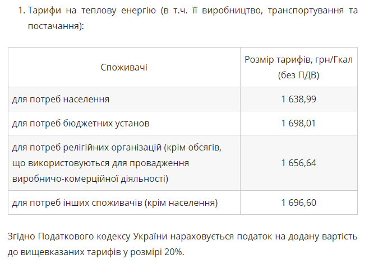Click the word 'транспортування' in the heading
The height and width of the screenshot is (273, 369).
[306, 11]
